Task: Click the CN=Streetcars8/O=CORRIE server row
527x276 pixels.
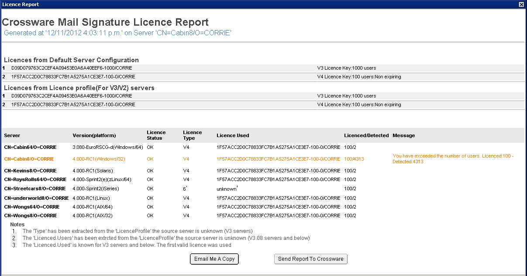Action: point(35,189)
